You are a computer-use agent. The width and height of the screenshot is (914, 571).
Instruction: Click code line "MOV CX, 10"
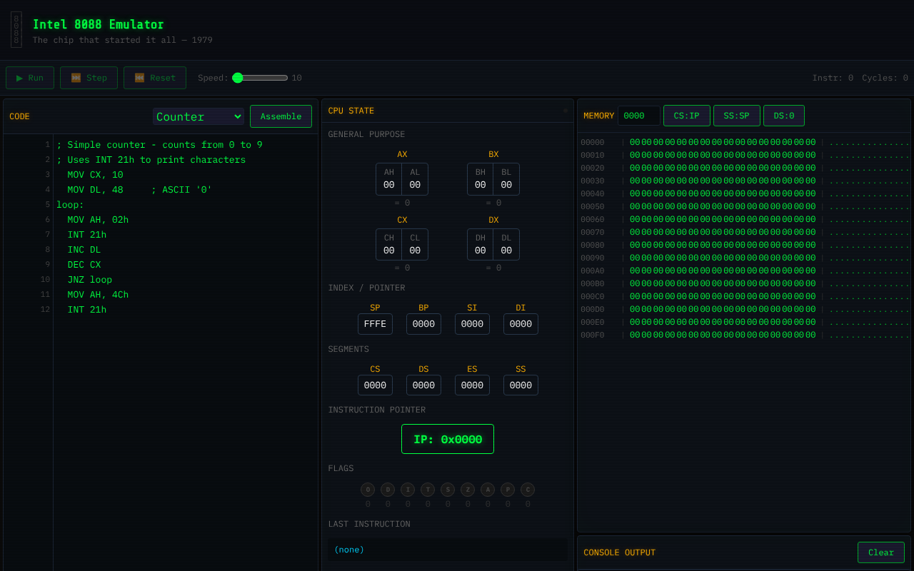[96, 175]
